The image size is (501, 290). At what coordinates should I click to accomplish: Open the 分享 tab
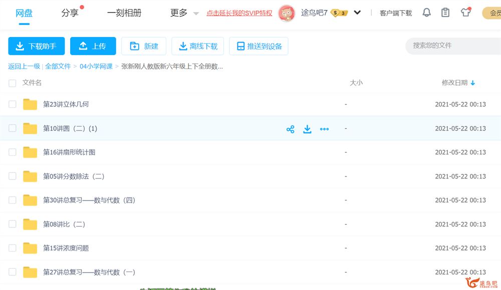click(70, 13)
